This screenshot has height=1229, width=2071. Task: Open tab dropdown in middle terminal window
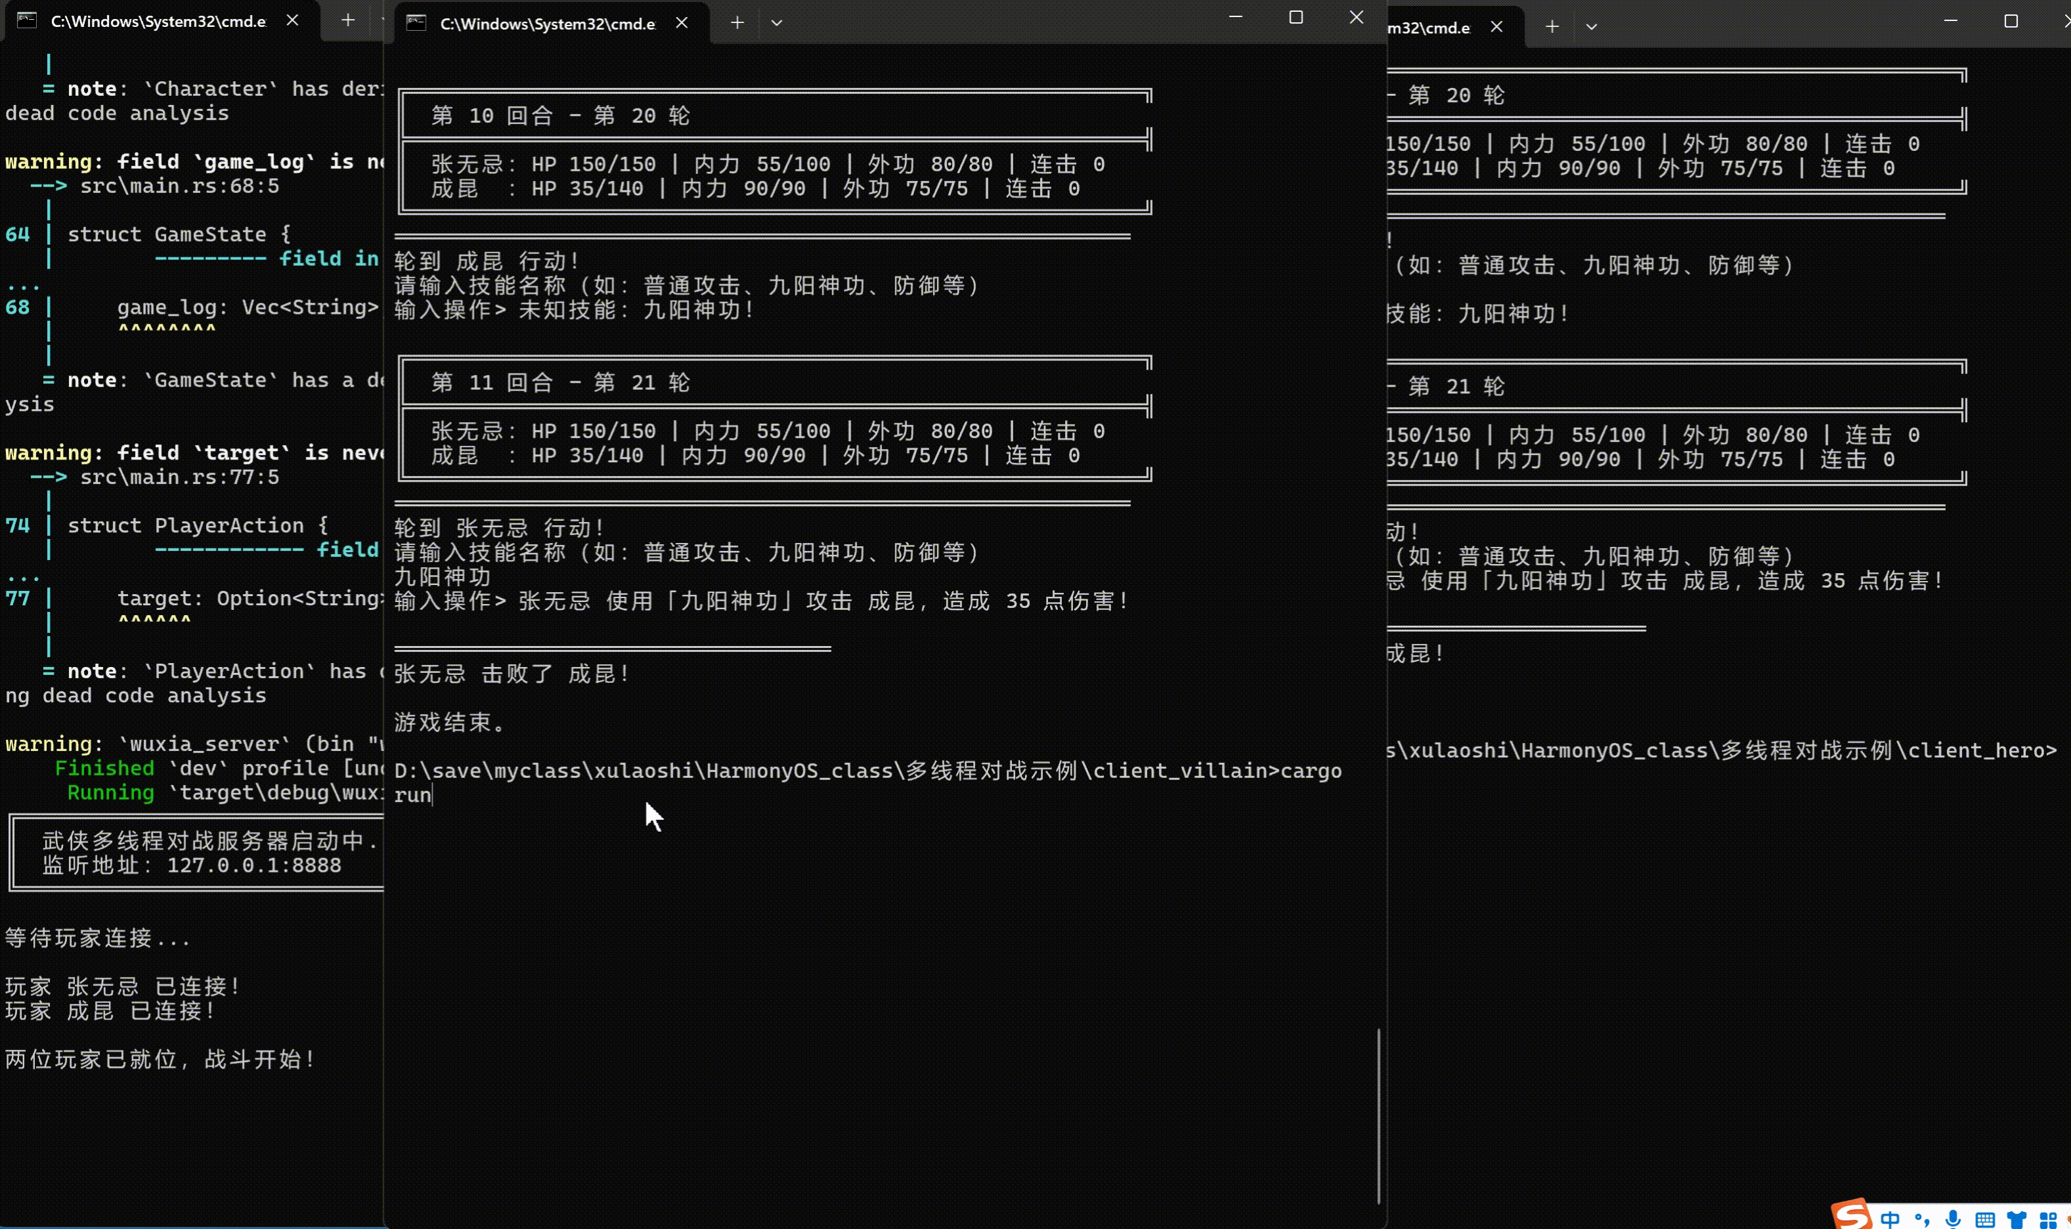776,23
